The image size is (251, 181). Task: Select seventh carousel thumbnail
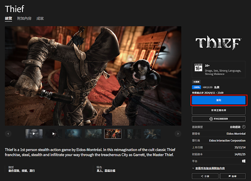point(152,134)
